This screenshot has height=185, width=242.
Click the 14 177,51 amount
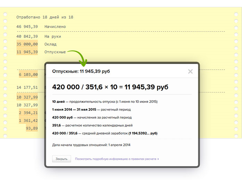coord(27,87)
